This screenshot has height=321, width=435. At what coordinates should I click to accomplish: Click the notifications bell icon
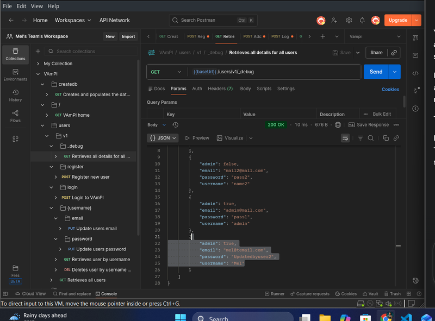[362, 20]
